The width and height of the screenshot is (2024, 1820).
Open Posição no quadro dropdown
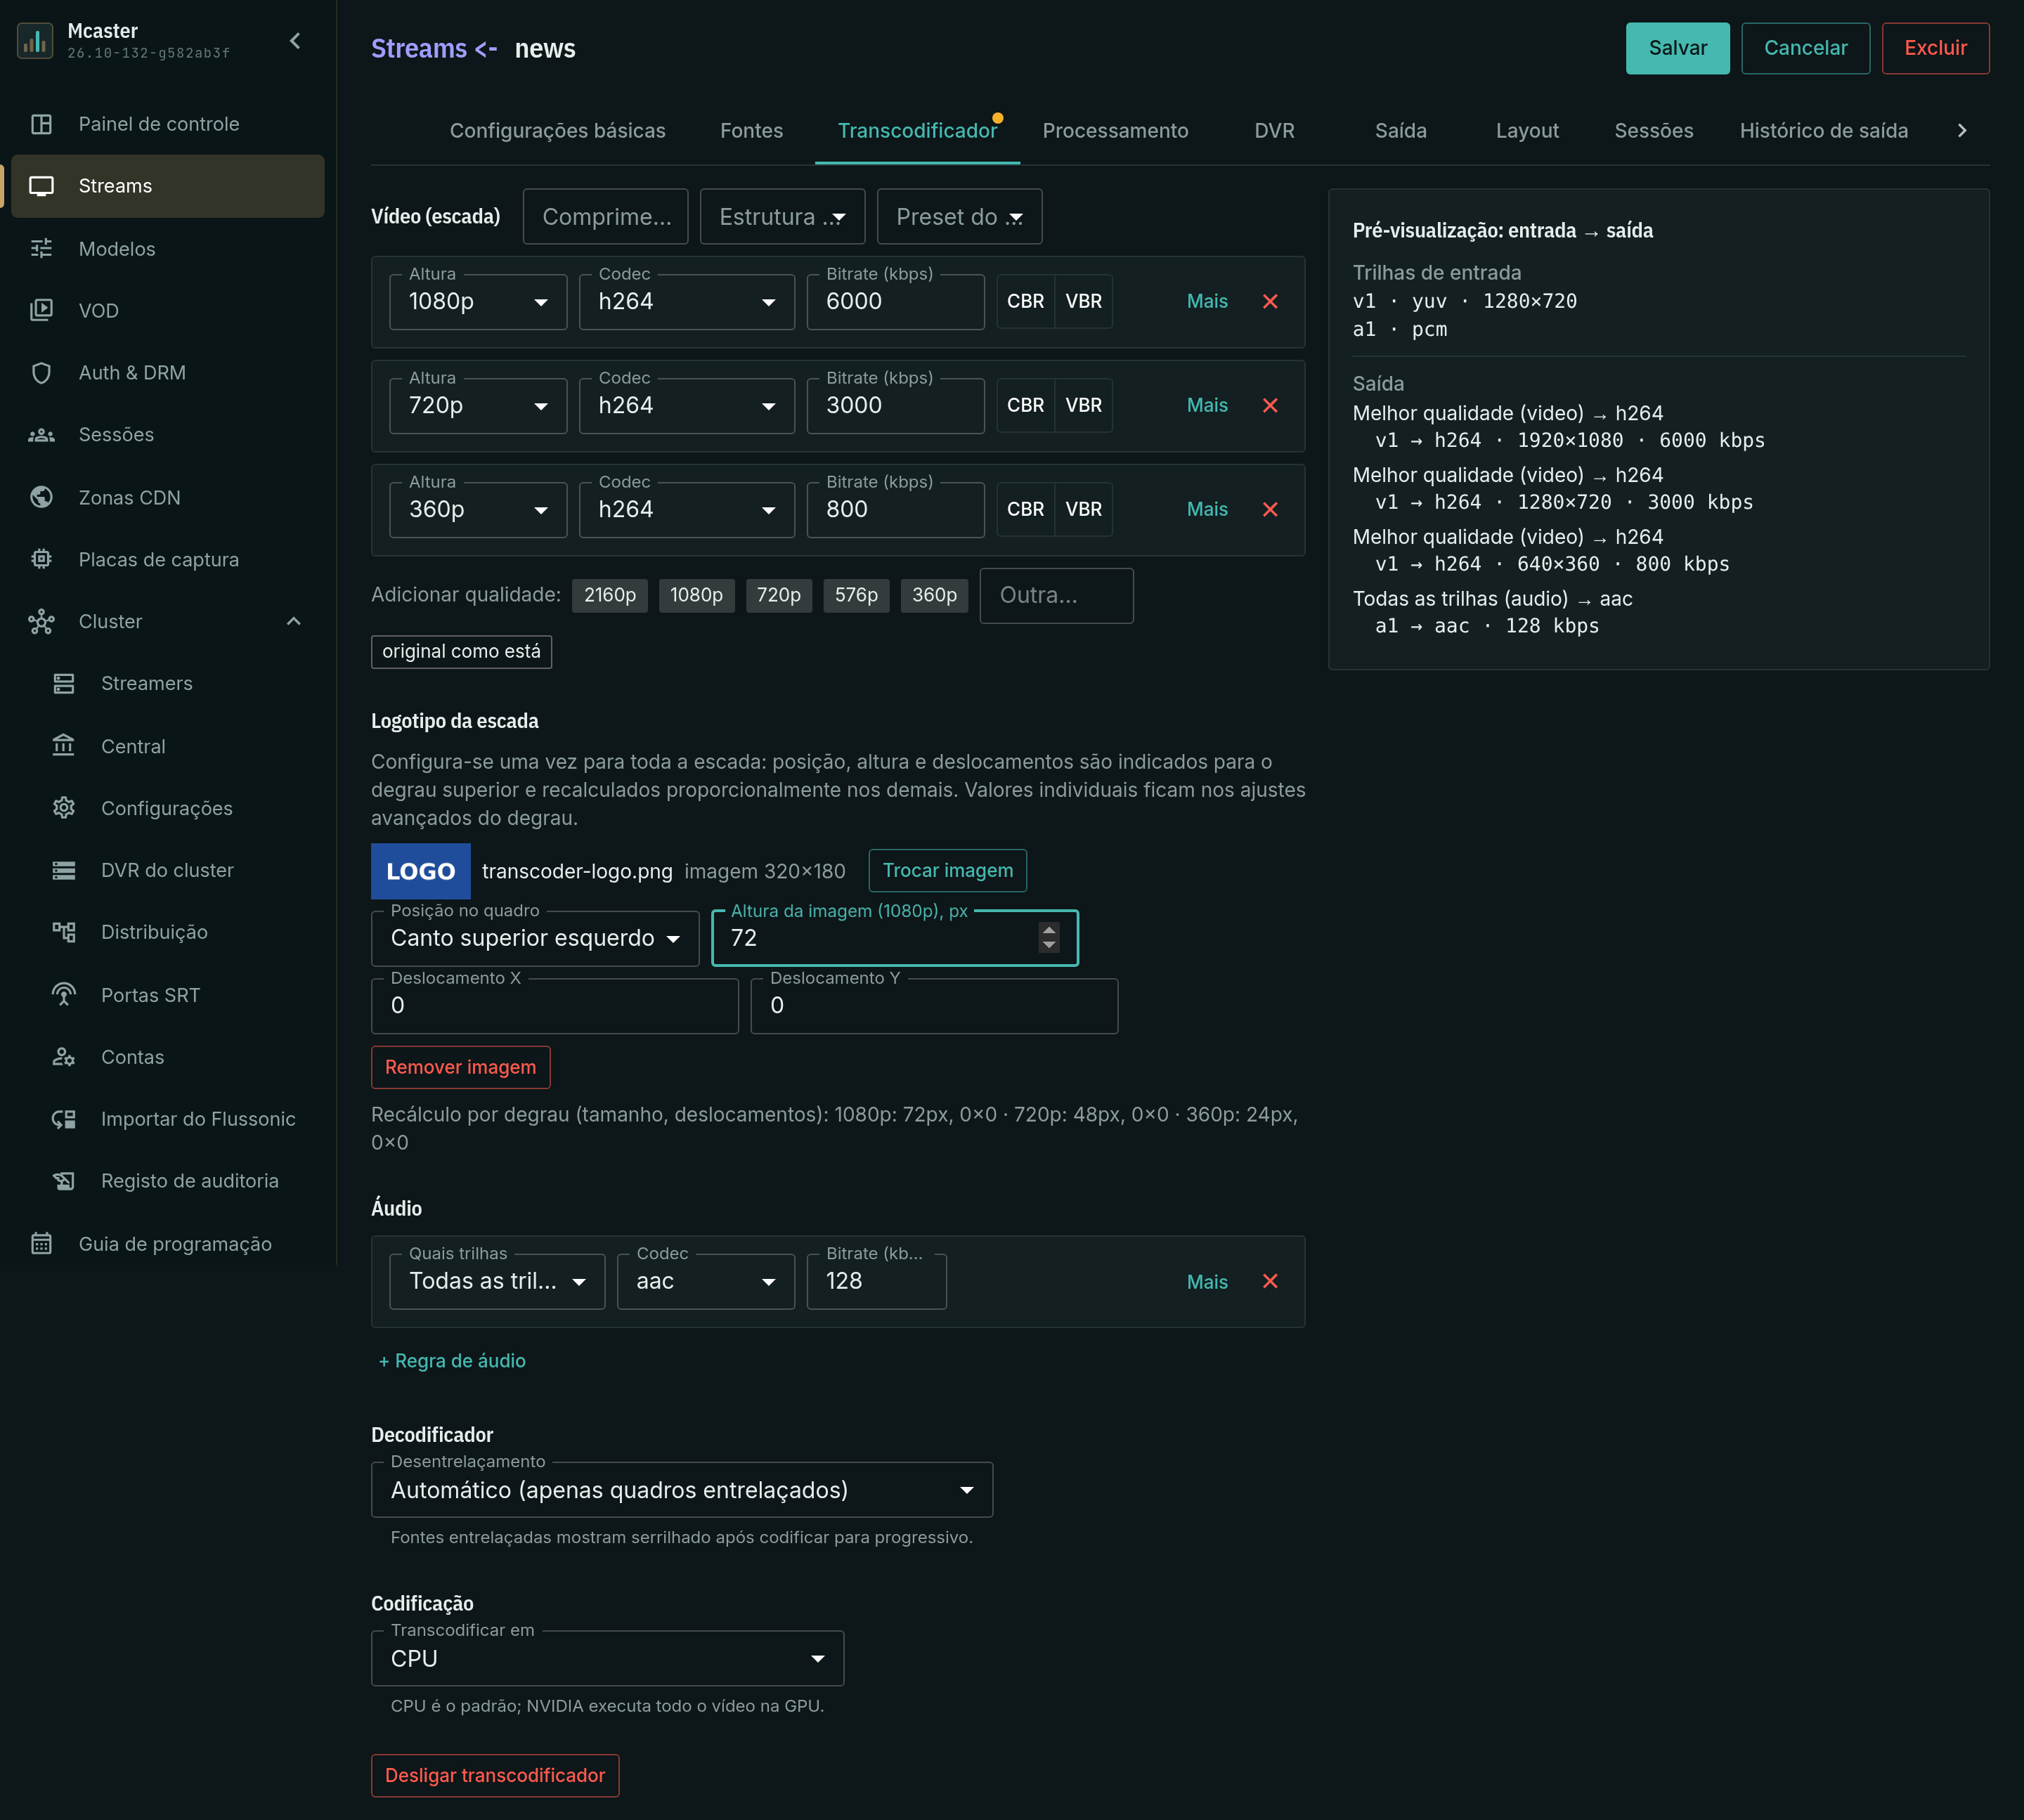coord(535,938)
